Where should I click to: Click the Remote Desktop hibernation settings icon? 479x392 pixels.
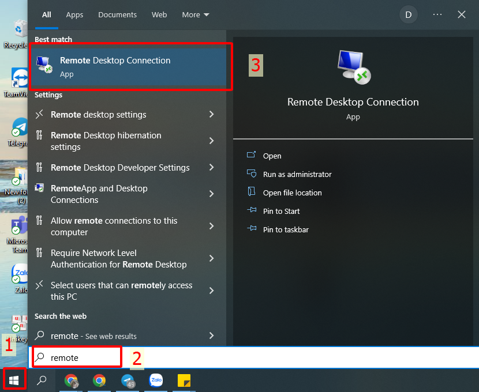coord(39,135)
